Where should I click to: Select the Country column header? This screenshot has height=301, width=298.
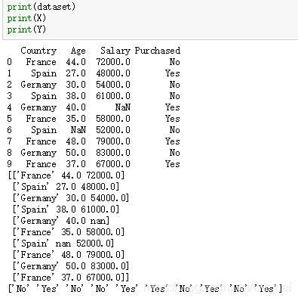click(38, 51)
